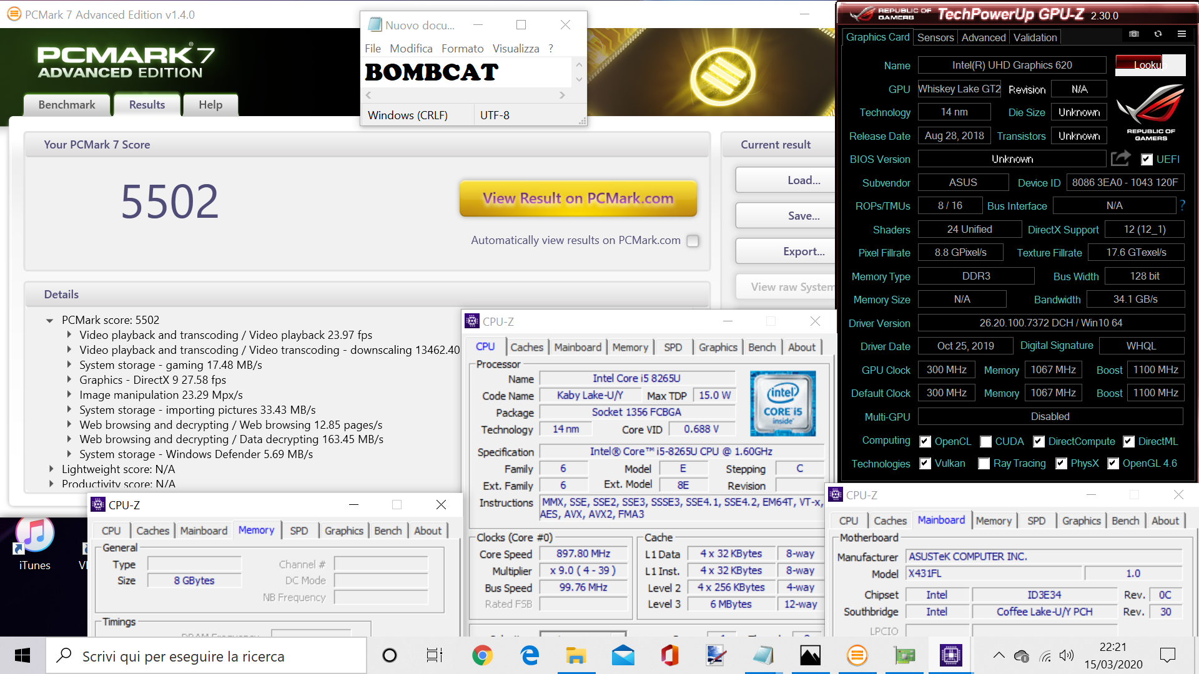Toggle the CUDA checkbox
The height and width of the screenshot is (674, 1199).
pyautogui.click(x=986, y=441)
